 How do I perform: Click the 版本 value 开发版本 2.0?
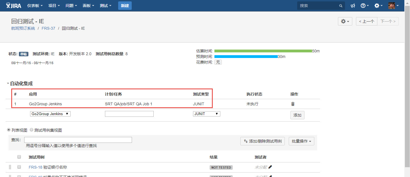[80, 54]
